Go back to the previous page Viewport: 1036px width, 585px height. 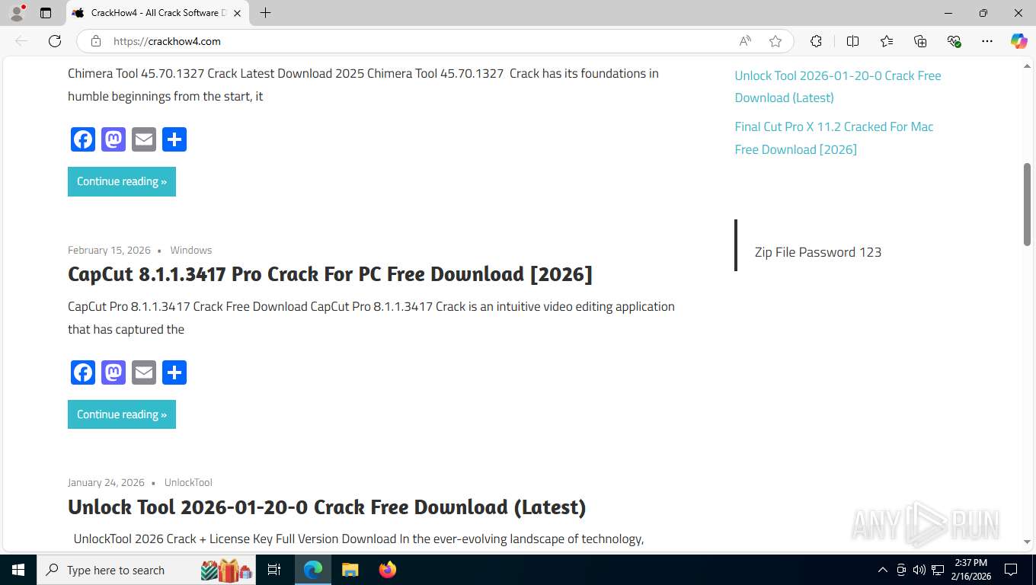(21, 41)
